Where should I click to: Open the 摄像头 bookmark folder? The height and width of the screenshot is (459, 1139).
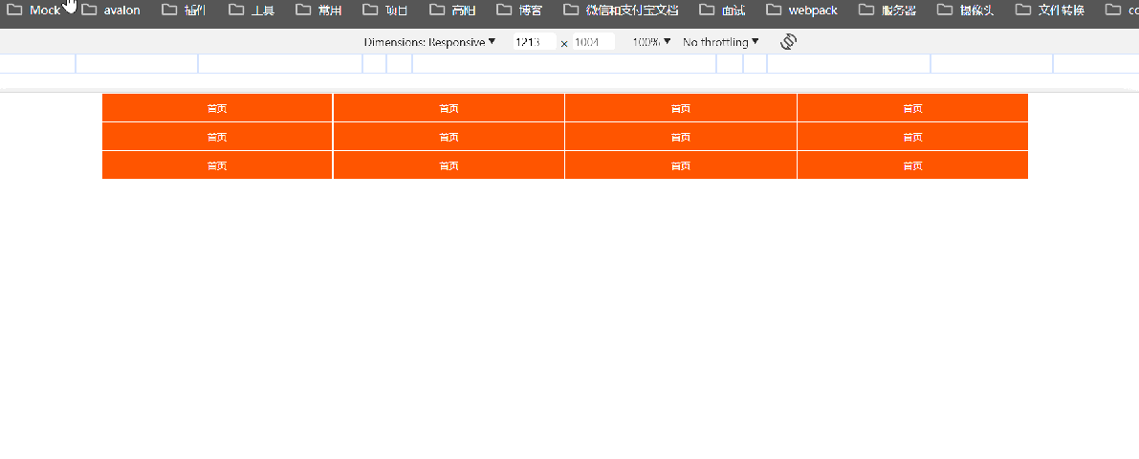click(x=968, y=11)
